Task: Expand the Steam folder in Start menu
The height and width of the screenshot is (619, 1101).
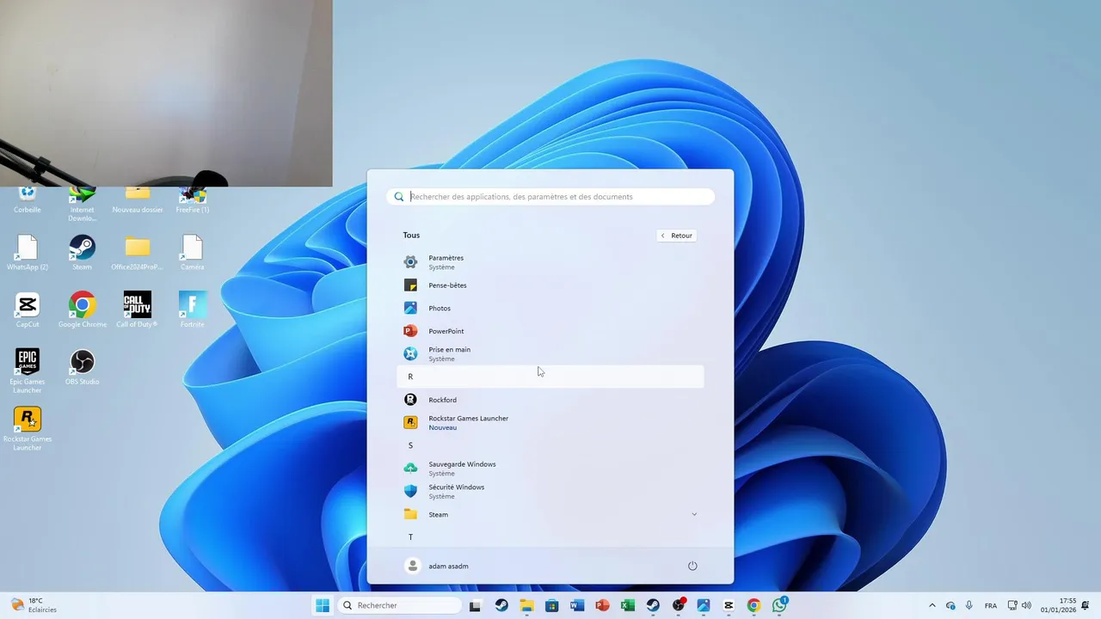Action: tap(550, 514)
